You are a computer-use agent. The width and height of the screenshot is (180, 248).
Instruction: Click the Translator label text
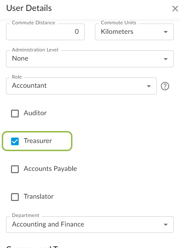39,197
